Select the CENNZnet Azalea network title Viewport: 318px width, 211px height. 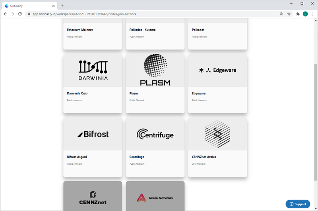coord(204,157)
